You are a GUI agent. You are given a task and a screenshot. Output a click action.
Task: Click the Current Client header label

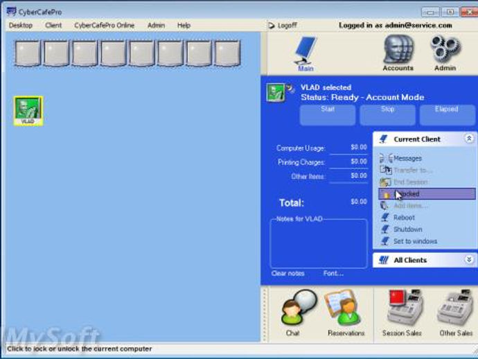click(417, 139)
